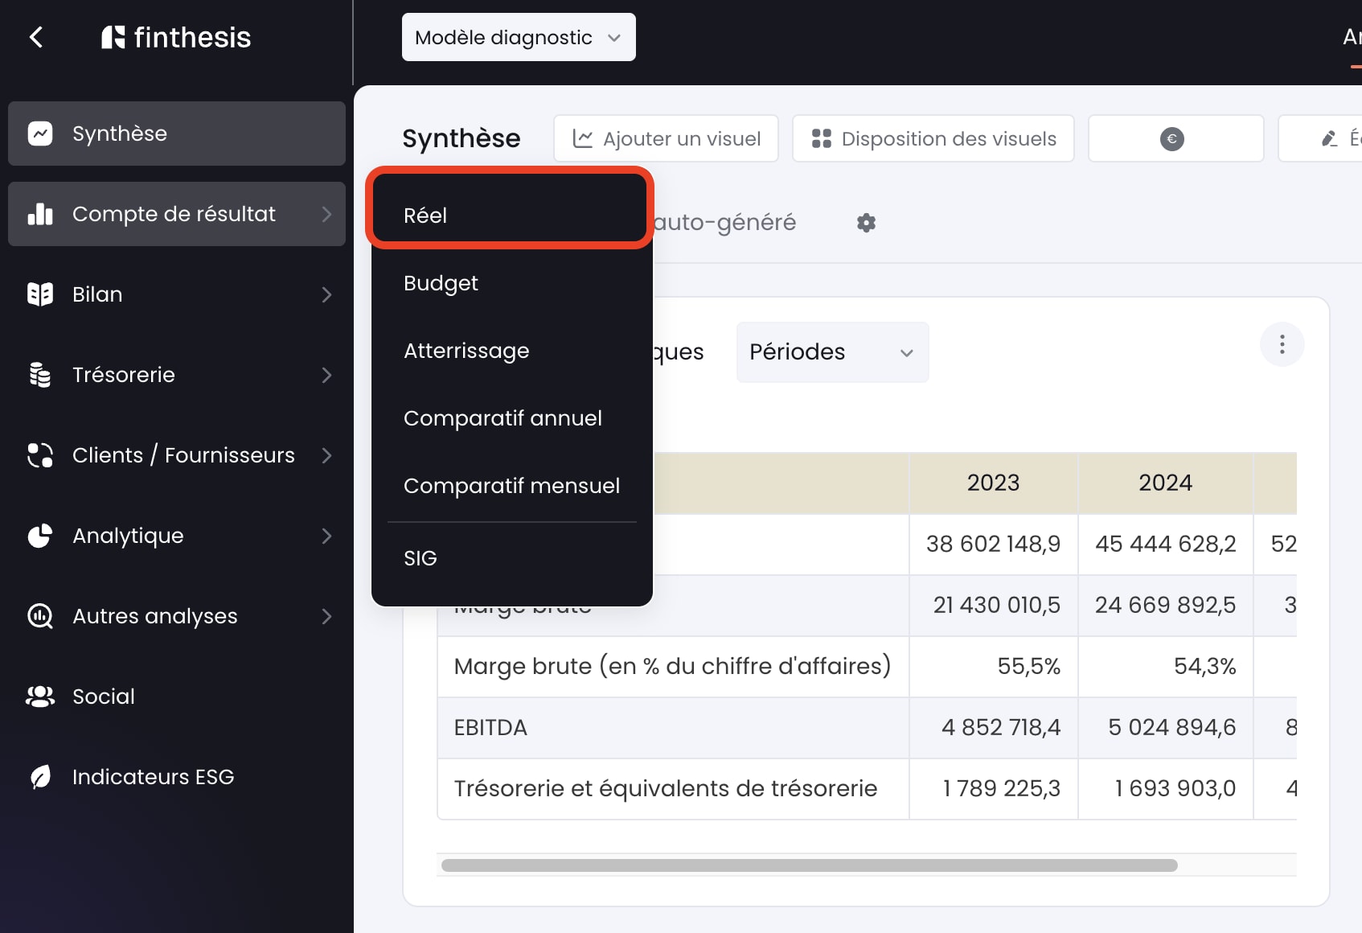Click the value 45 444 628,2

point(1165,544)
